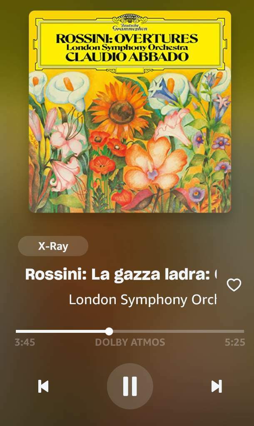Open the London Symphony Orchestra artist name below the title

tap(142, 300)
